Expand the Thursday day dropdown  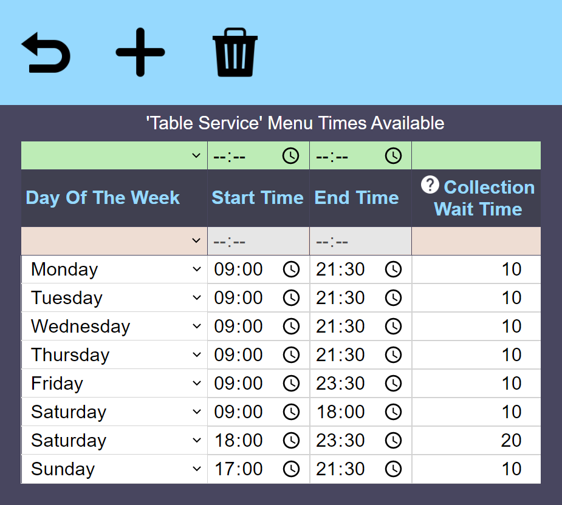coord(196,355)
